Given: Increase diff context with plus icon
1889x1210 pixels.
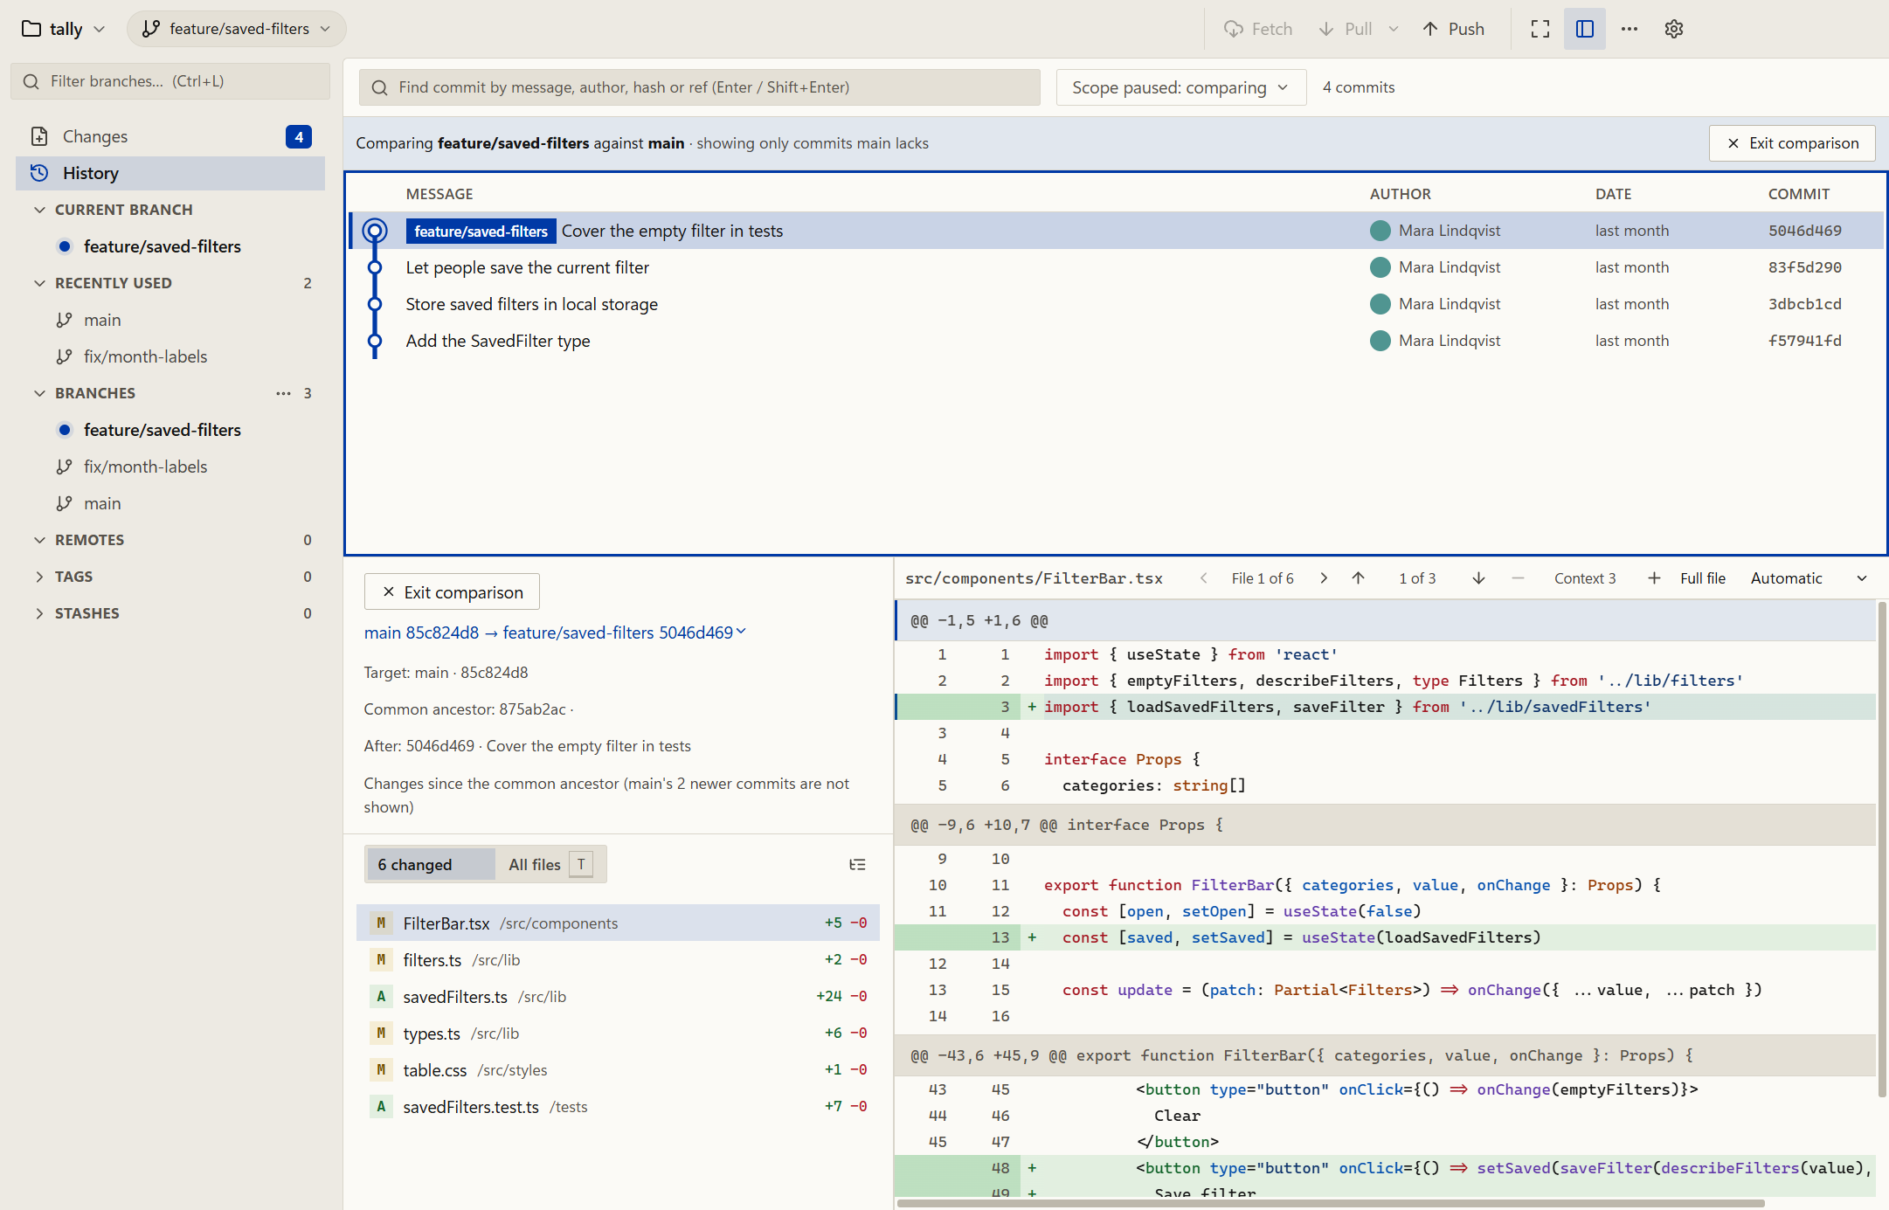Looking at the screenshot, I should pos(1654,578).
